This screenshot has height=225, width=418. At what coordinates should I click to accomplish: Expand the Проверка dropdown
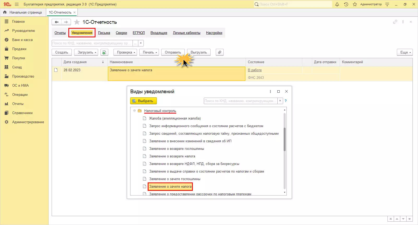(x=125, y=52)
